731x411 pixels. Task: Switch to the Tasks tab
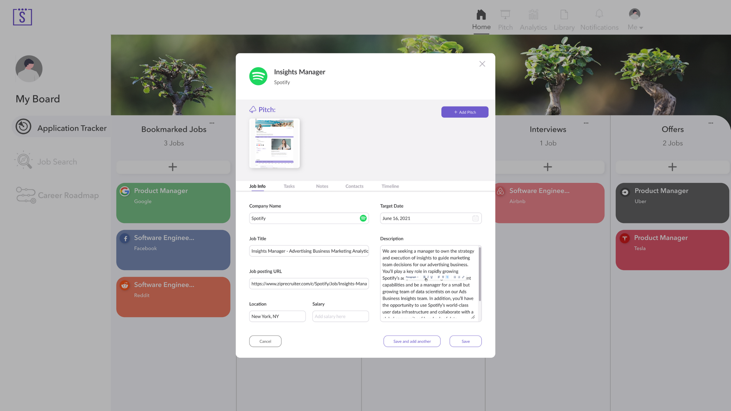point(289,186)
